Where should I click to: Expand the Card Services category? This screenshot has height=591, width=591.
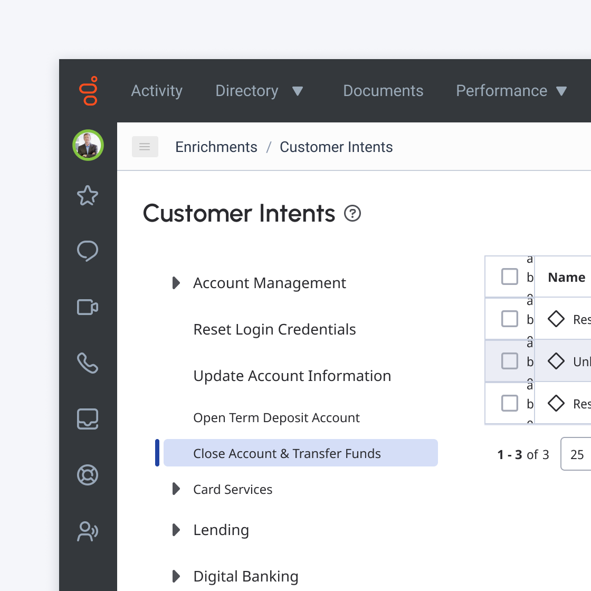[176, 489]
